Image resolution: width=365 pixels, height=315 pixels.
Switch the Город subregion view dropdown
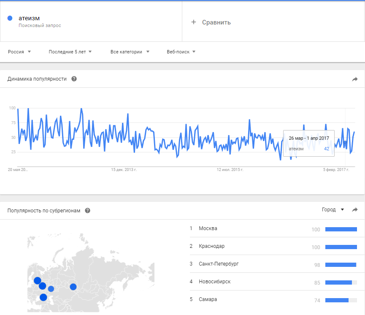[x=333, y=209]
